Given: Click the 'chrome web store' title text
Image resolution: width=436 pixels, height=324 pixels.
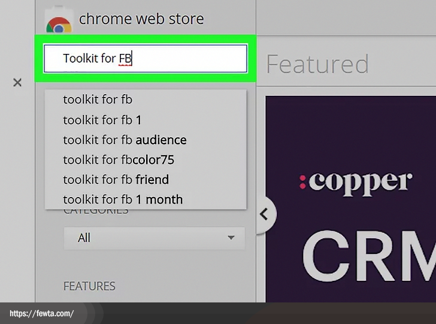Looking at the screenshot, I should tap(141, 19).
